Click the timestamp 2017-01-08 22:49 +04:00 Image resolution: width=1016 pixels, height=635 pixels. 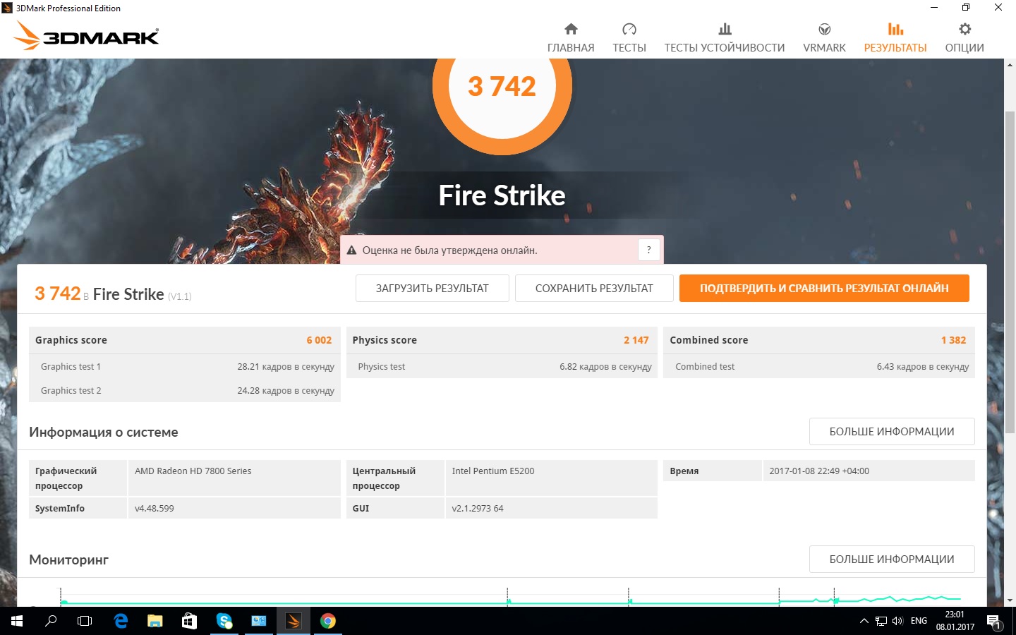819,471
